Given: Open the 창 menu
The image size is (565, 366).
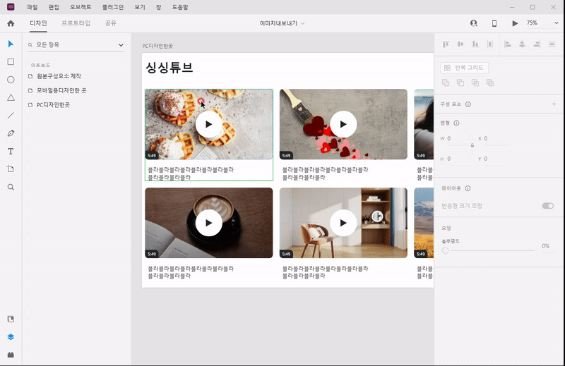Looking at the screenshot, I should (x=158, y=7).
